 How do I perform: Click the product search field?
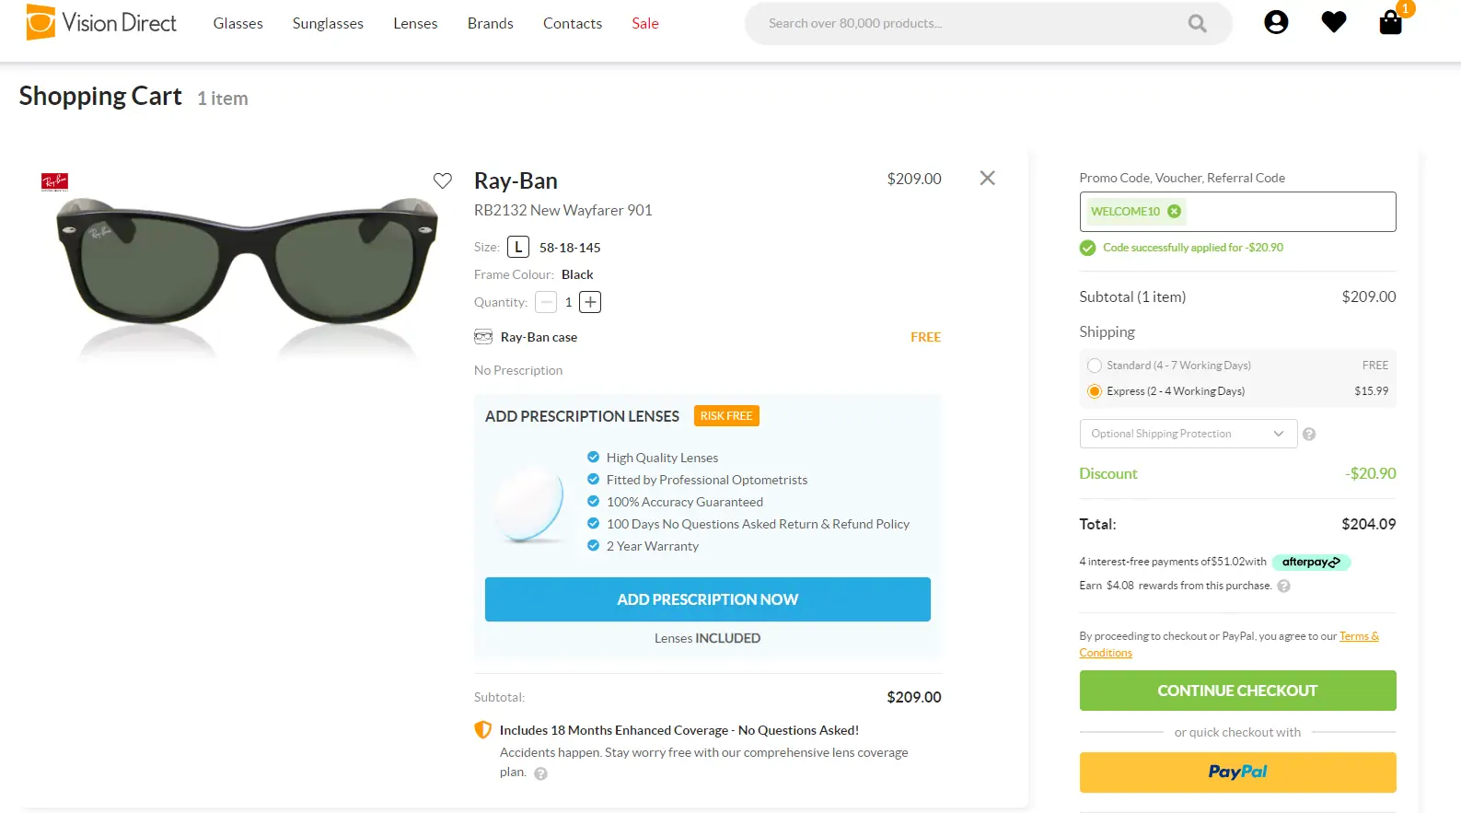(x=967, y=24)
